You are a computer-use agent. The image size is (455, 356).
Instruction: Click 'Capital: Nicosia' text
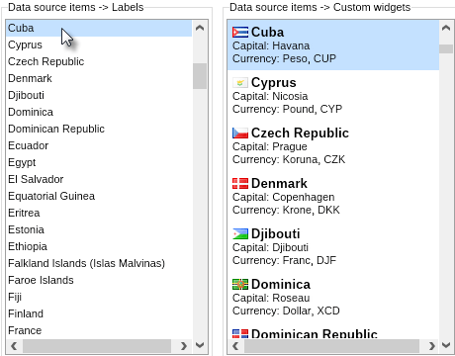click(270, 96)
